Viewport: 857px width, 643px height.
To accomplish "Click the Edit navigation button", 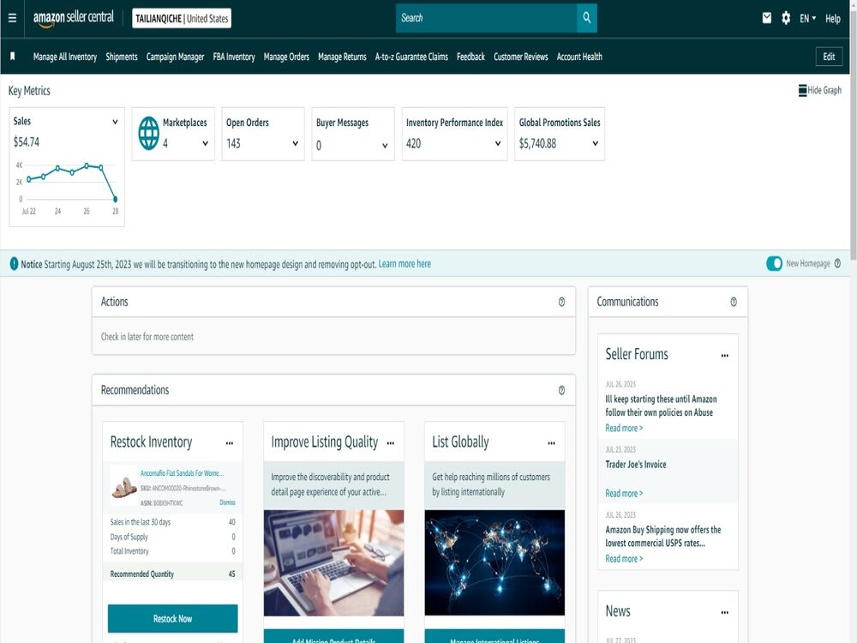I will click(829, 57).
